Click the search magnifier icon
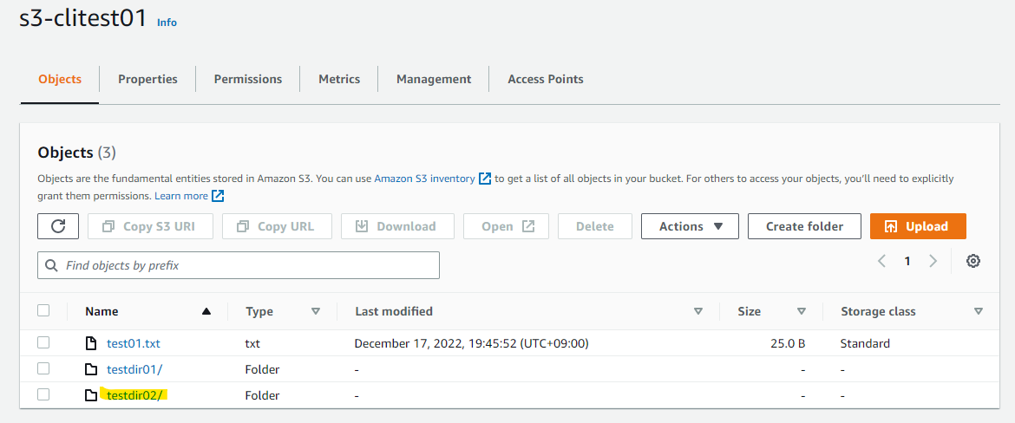1015x423 pixels. tap(51, 265)
